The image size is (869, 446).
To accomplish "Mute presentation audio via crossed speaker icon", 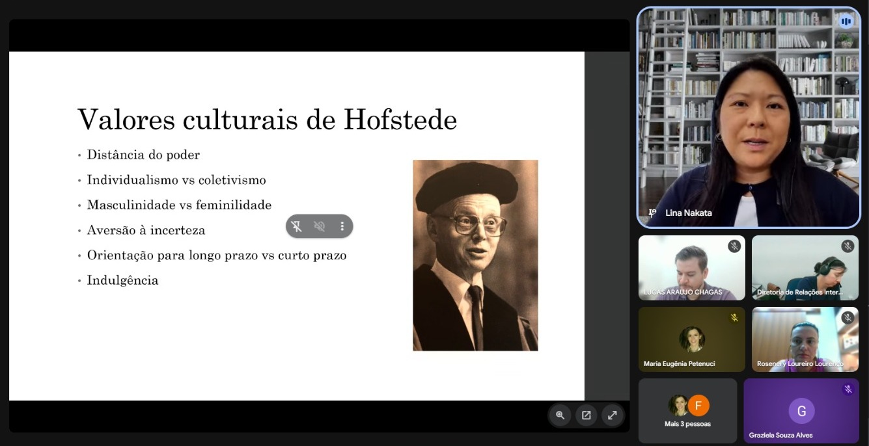I will click(x=320, y=226).
